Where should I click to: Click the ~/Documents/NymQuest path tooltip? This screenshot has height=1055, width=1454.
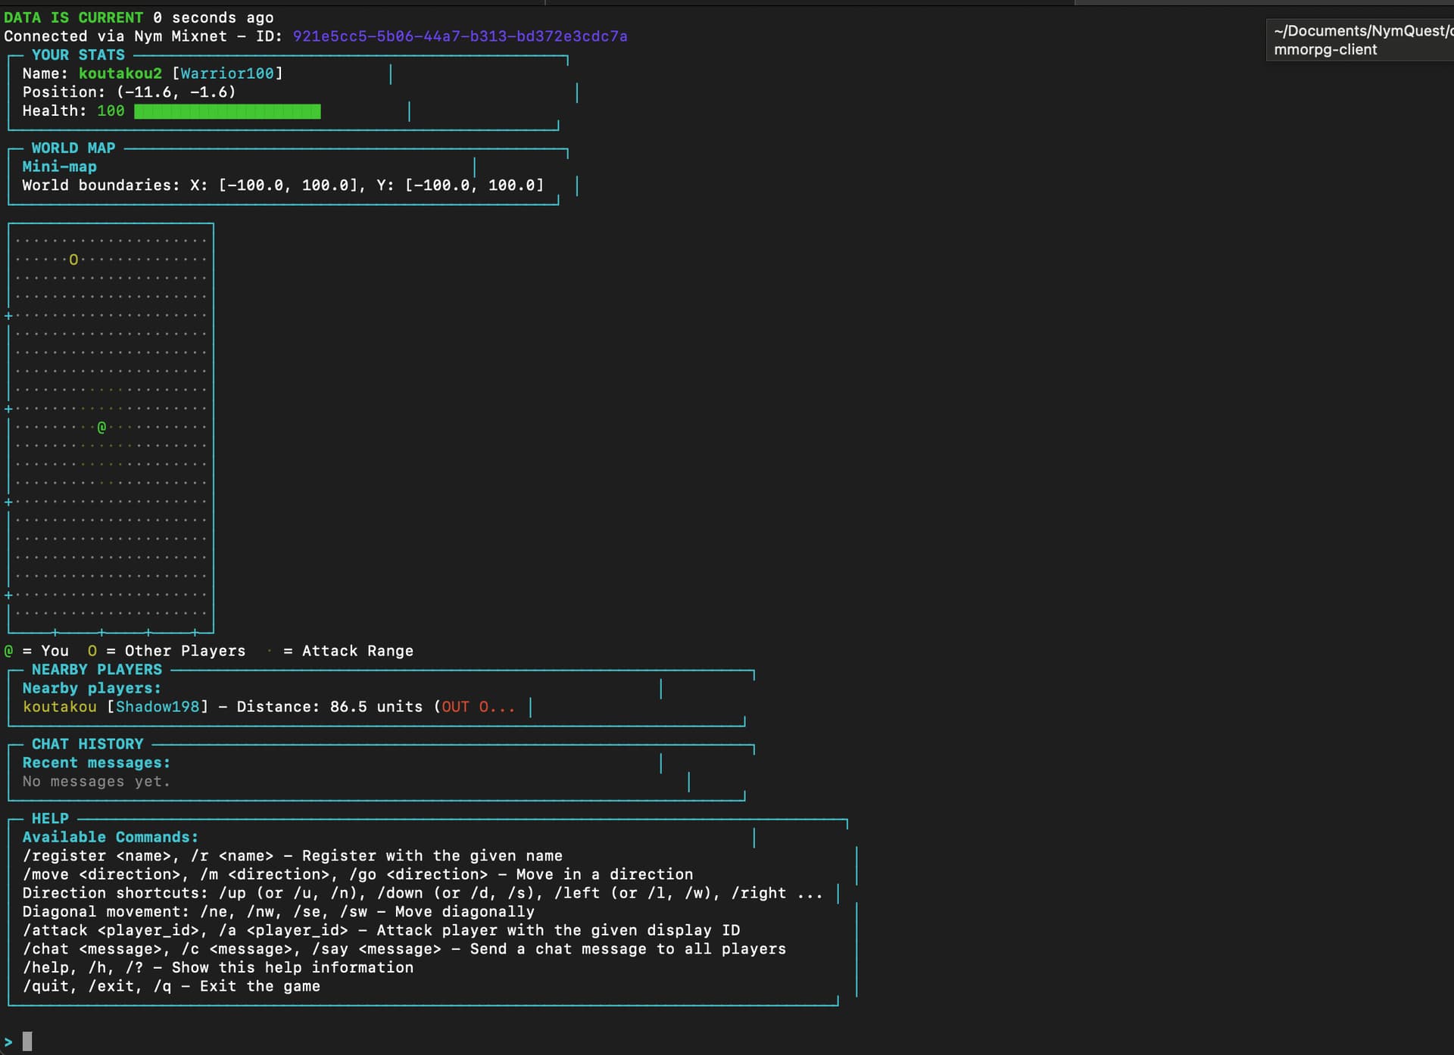pyautogui.click(x=1363, y=31)
